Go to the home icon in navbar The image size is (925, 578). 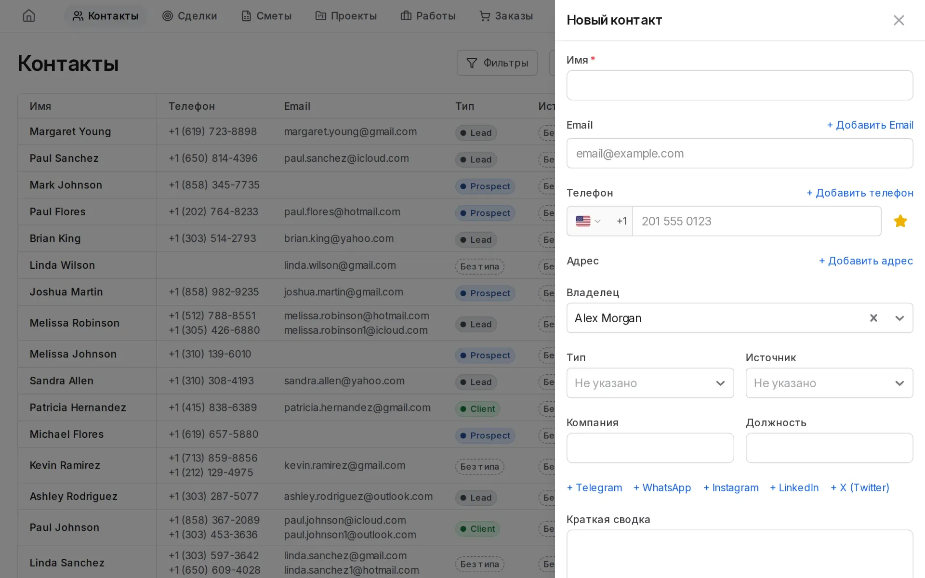(29, 16)
